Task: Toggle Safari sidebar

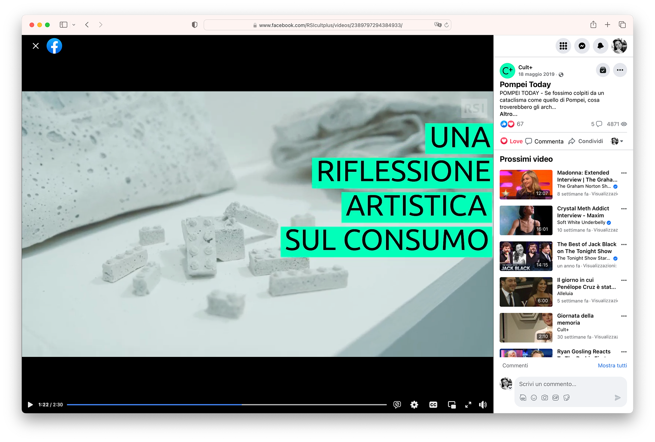Action: tap(63, 25)
